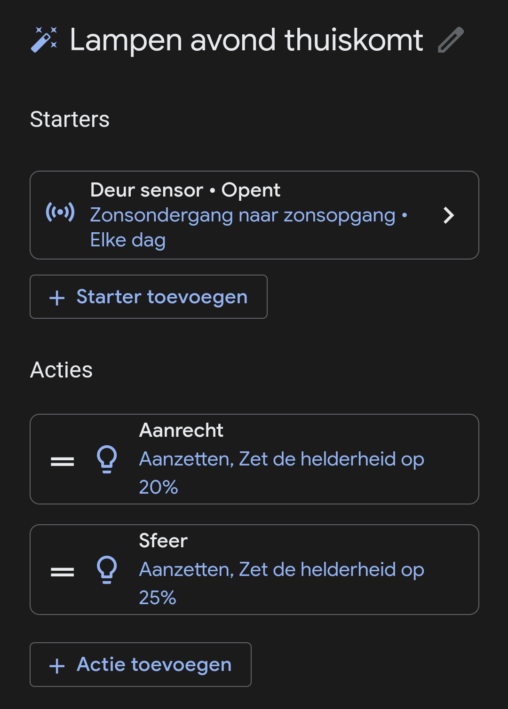Grab the Aanrecht drag handle
The height and width of the screenshot is (709, 508).
point(63,461)
